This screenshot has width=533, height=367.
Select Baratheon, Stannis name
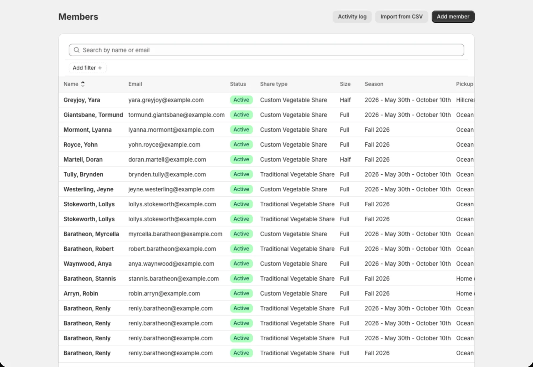(90, 278)
